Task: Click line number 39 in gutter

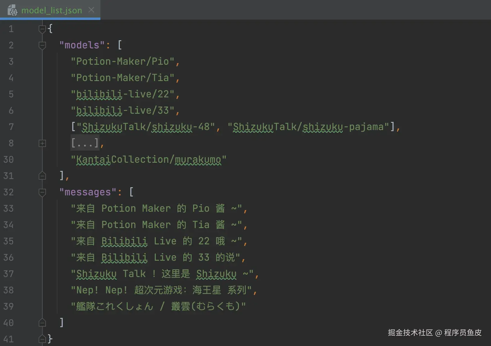Action: pyautogui.click(x=8, y=307)
